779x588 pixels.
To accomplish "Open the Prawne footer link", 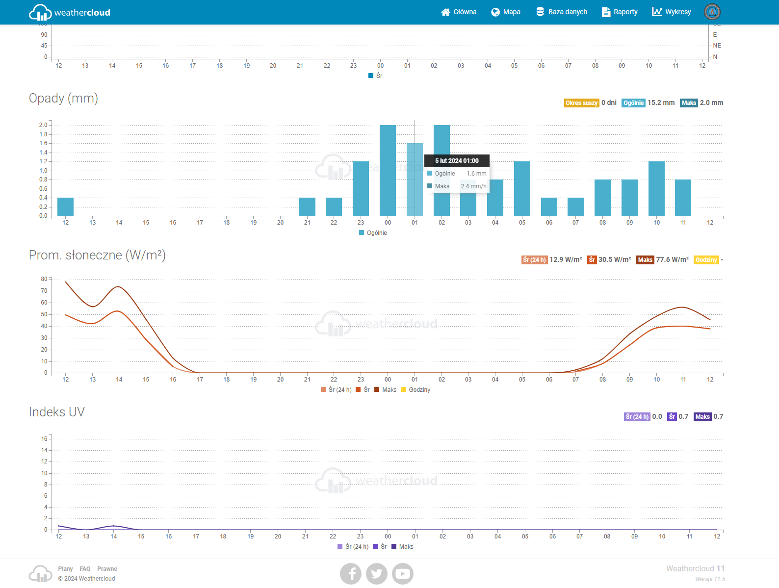I will (x=107, y=569).
